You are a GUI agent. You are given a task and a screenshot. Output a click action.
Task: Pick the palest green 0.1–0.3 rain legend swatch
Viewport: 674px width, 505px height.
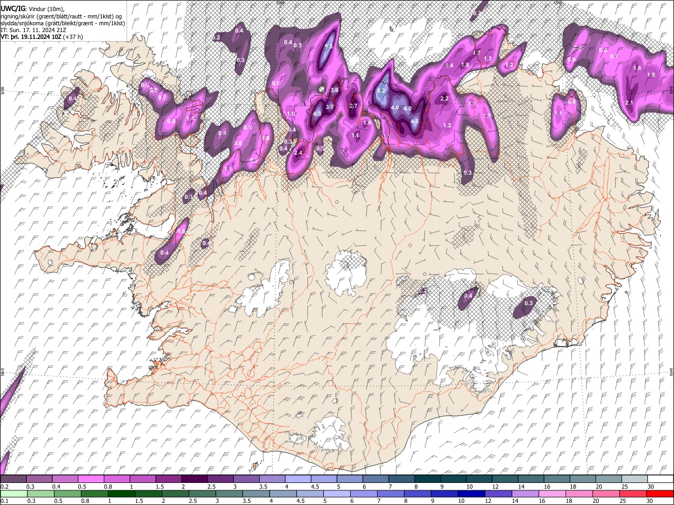[x=13, y=493]
